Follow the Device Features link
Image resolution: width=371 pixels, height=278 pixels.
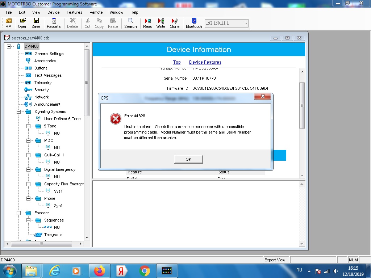tap(205, 62)
